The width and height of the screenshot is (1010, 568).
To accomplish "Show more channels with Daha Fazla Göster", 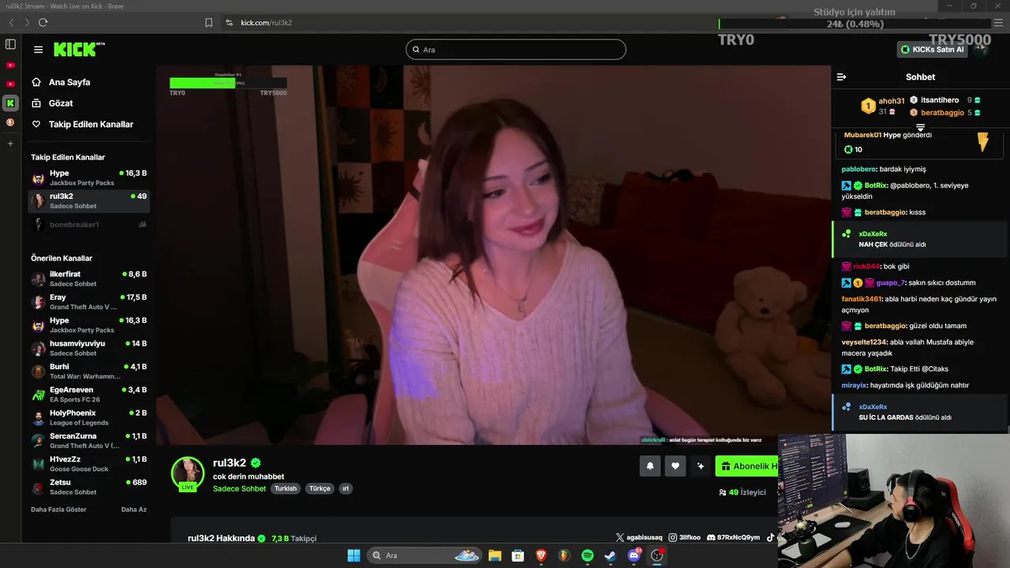I will 58,510.
